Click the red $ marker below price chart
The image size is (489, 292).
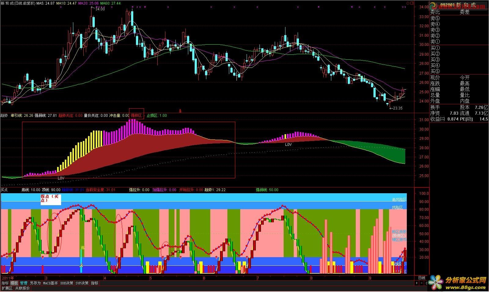click(x=180, y=111)
